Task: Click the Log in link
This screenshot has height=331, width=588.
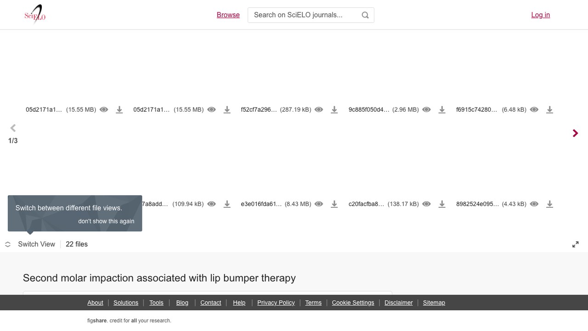Action: tap(540, 15)
